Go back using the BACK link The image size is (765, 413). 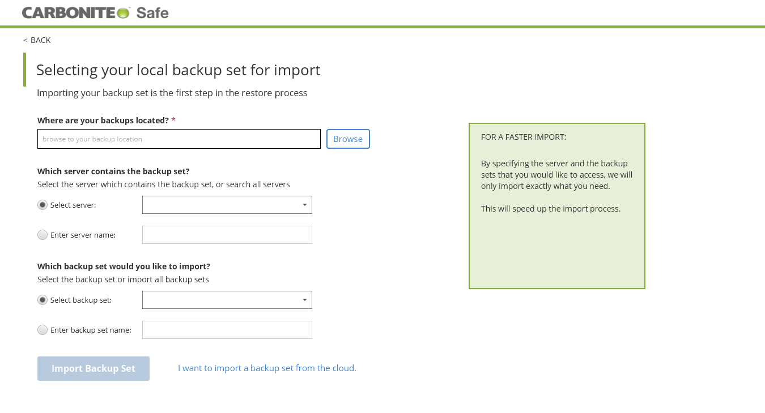(x=37, y=40)
